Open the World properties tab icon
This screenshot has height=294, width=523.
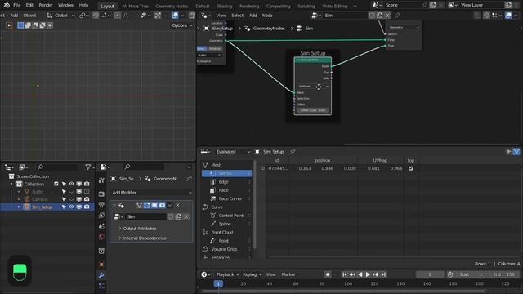point(101,238)
